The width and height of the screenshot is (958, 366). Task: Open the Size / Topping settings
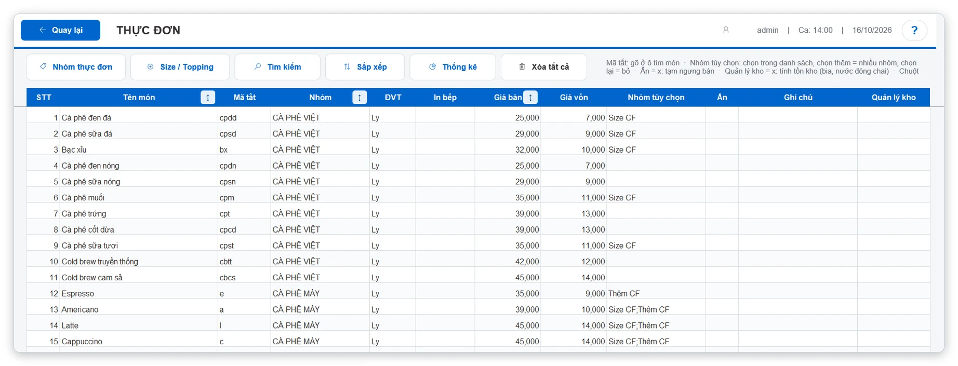tap(180, 67)
